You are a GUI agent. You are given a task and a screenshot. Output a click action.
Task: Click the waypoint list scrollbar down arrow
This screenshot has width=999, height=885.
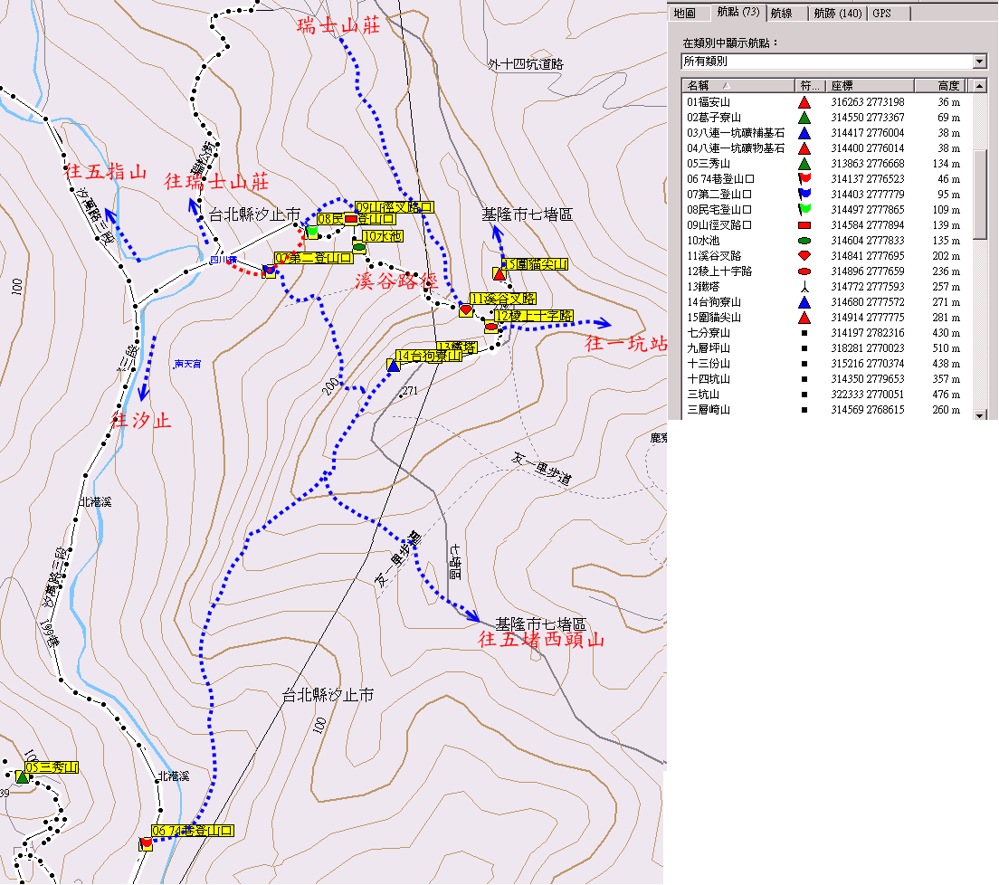click(979, 414)
